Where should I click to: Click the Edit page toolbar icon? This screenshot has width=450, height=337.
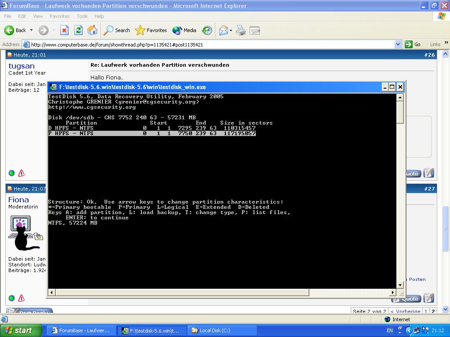[254, 30]
